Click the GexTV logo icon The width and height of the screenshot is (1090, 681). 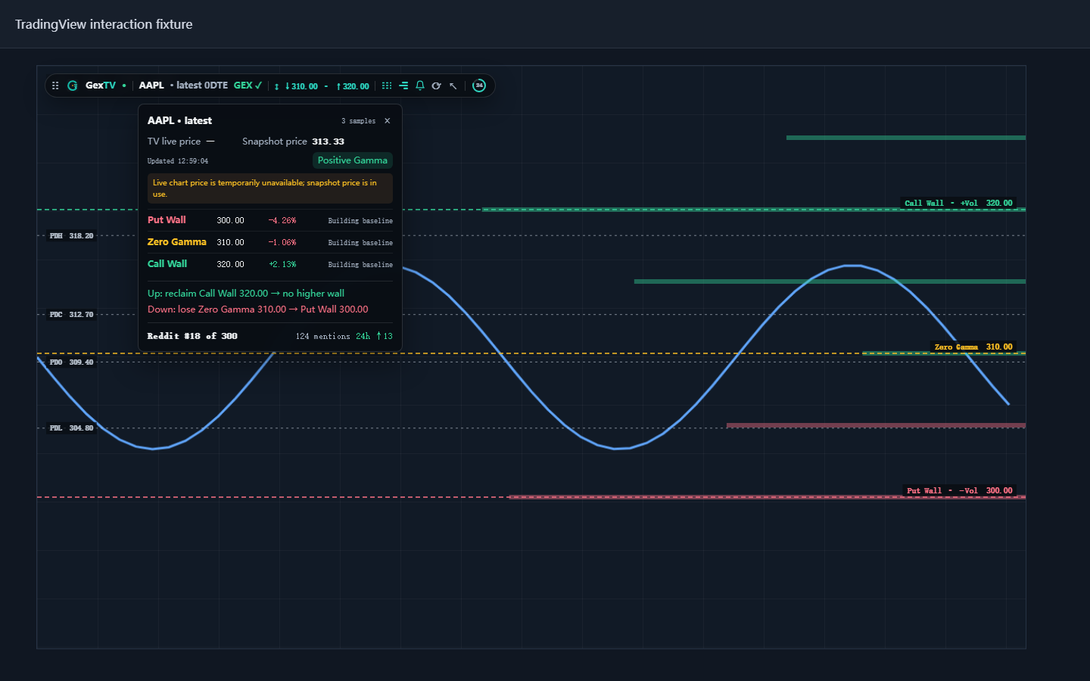pos(73,86)
